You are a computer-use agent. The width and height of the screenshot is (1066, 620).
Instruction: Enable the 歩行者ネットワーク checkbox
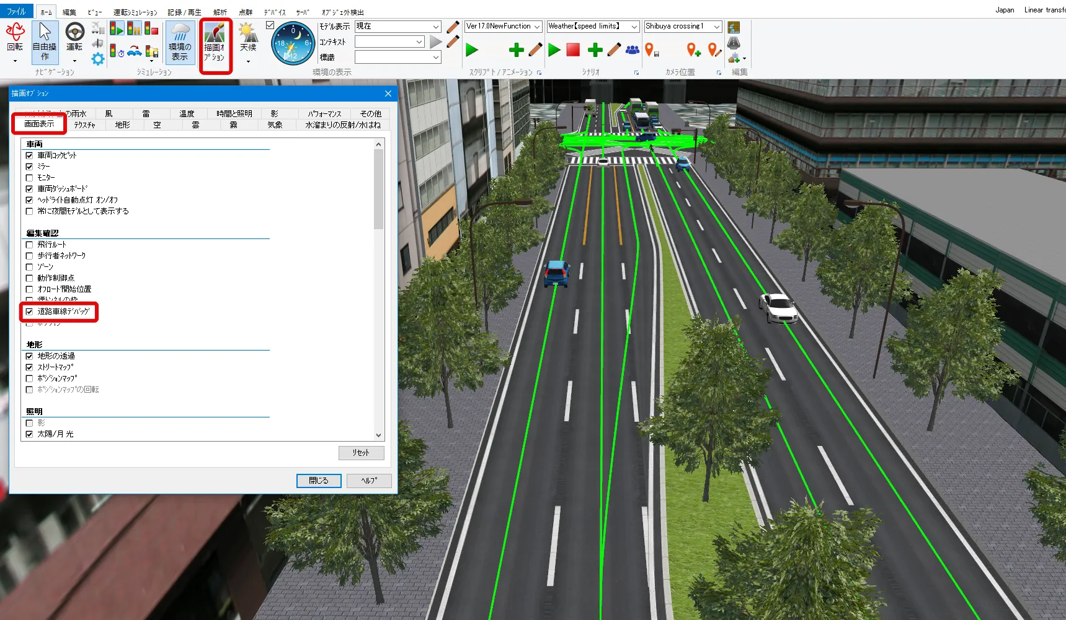tap(29, 256)
